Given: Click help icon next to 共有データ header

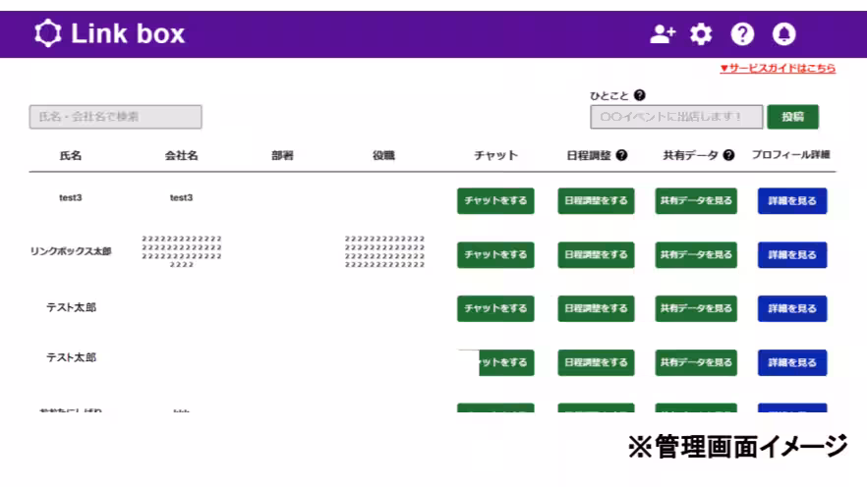Looking at the screenshot, I should 728,155.
